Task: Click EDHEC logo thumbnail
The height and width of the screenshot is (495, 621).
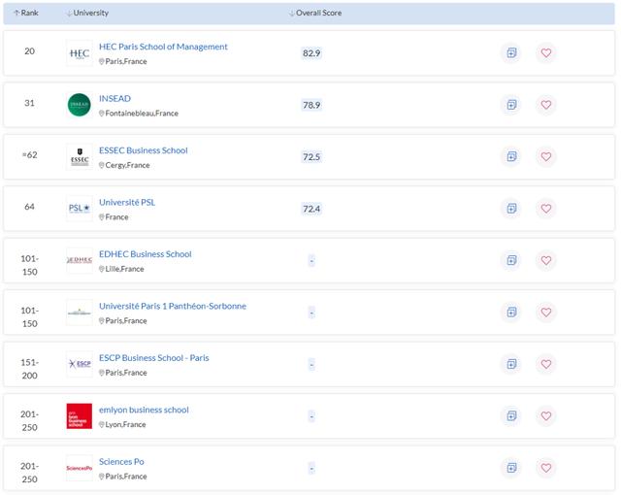Action: 80,260
